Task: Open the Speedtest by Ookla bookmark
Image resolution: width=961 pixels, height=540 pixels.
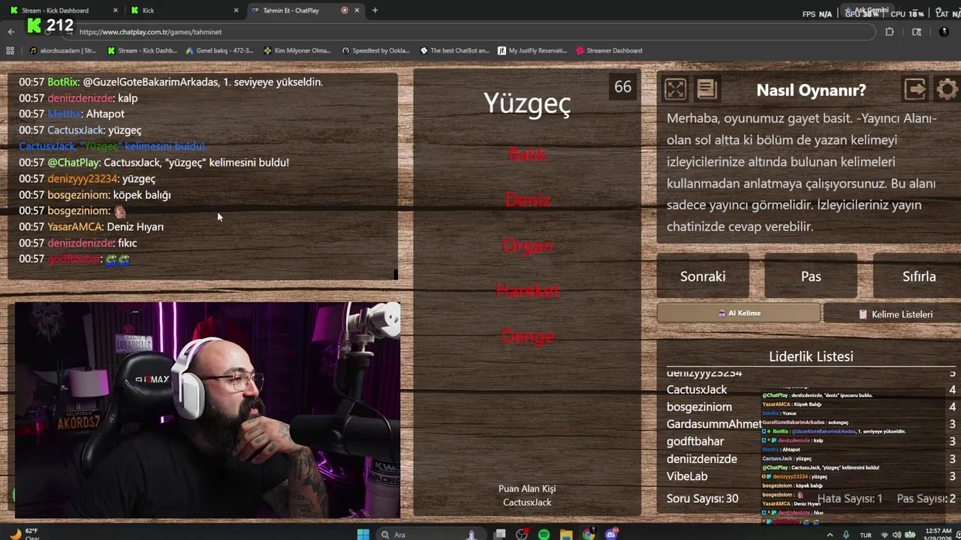Action: click(x=375, y=50)
